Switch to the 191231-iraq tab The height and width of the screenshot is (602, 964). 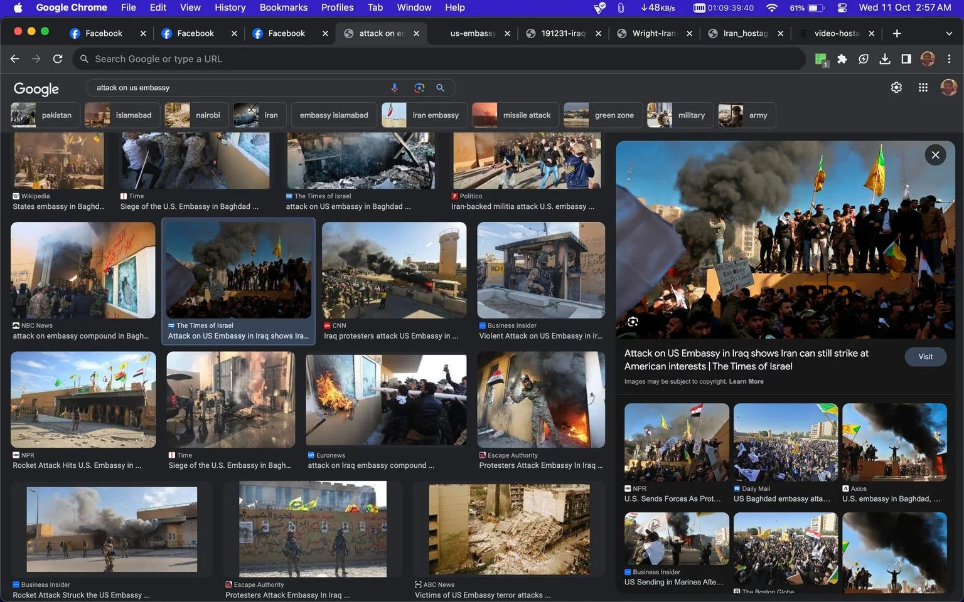(563, 33)
